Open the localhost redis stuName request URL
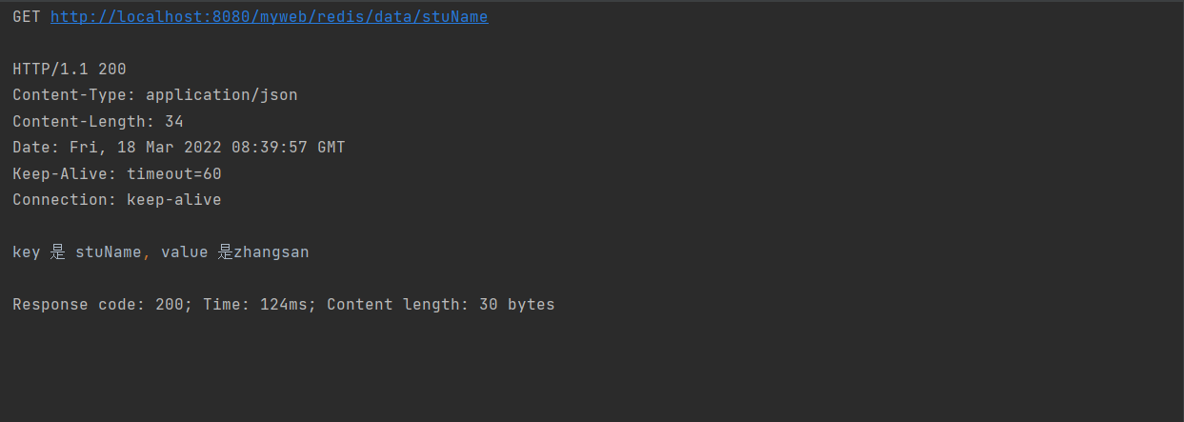 (270, 17)
